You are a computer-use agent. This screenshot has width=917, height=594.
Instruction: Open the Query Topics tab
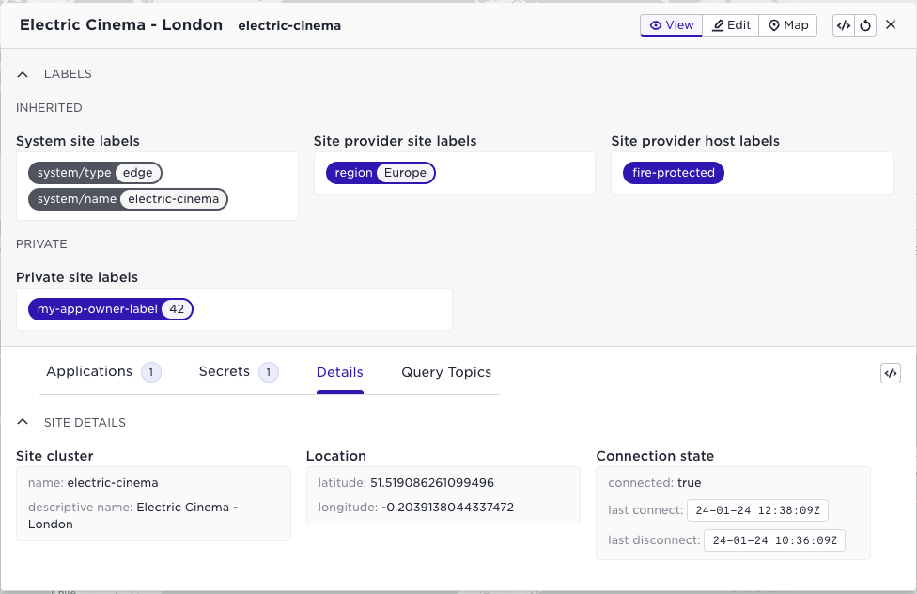click(446, 372)
